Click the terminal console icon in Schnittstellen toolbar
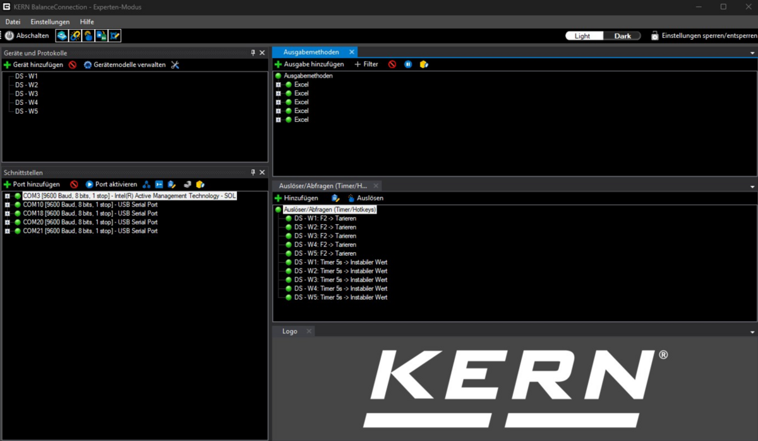758x441 pixels. tap(159, 184)
